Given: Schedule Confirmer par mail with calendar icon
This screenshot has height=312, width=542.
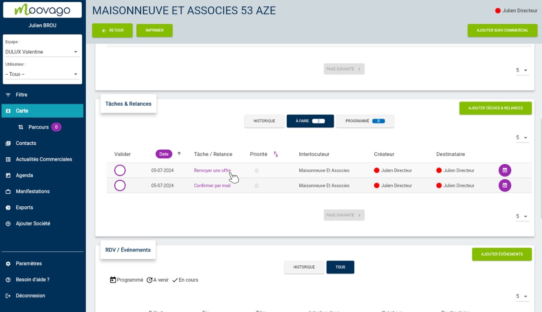Looking at the screenshot, I should coord(505,185).
